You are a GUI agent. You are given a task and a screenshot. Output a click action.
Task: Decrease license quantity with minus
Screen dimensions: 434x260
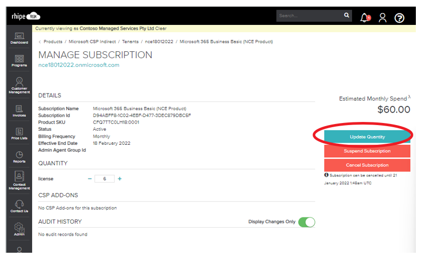click(90, 179)
